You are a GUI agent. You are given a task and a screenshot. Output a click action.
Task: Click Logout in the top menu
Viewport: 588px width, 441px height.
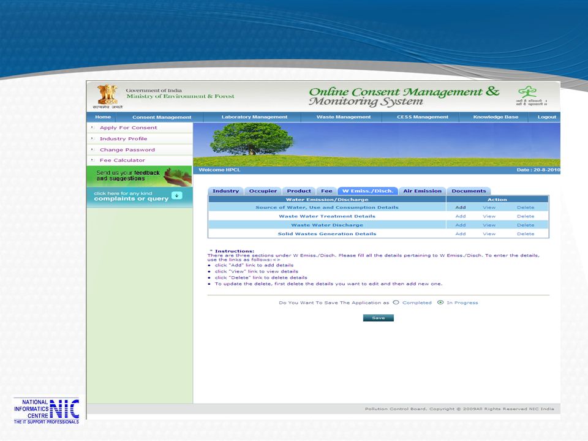547,117
